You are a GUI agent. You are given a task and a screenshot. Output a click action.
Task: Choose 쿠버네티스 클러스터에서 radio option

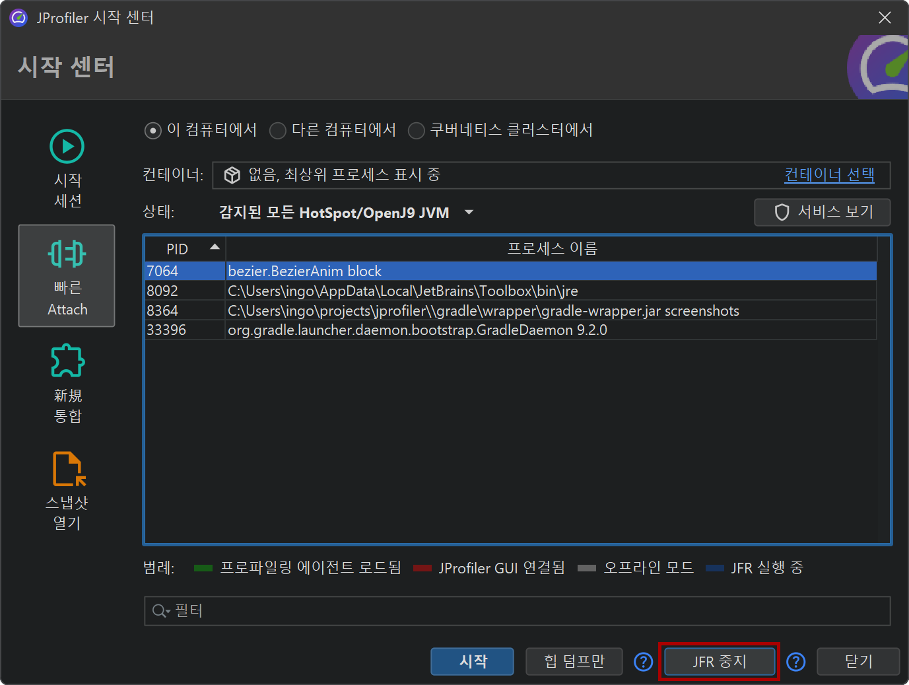point(416,131)
